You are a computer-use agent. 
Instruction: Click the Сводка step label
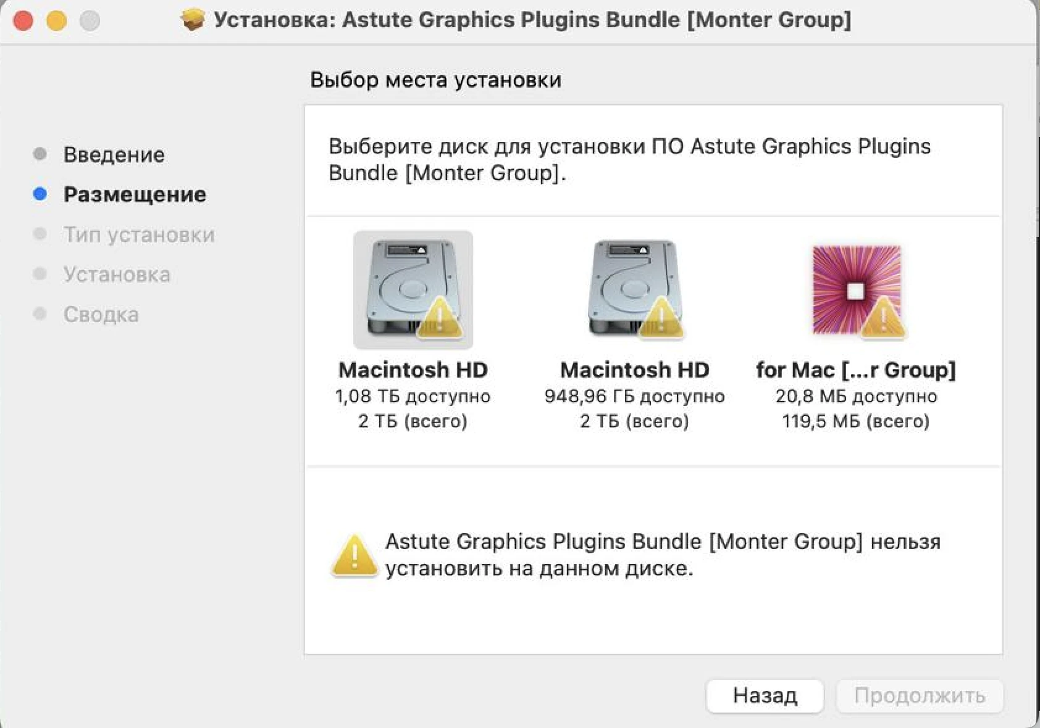pyautogui.click(x=101, y=315)
